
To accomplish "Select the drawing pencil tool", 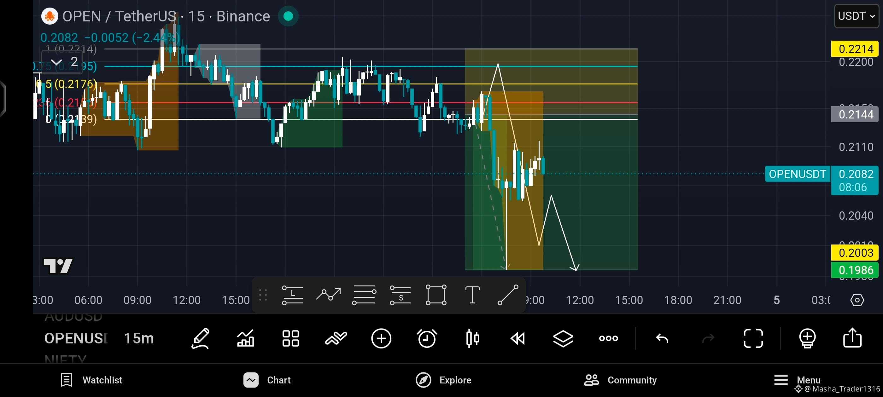I will (x=201, y=338).
